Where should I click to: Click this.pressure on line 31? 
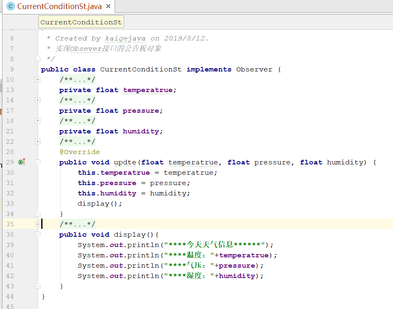pyautogui.click(x=107, y=183)
